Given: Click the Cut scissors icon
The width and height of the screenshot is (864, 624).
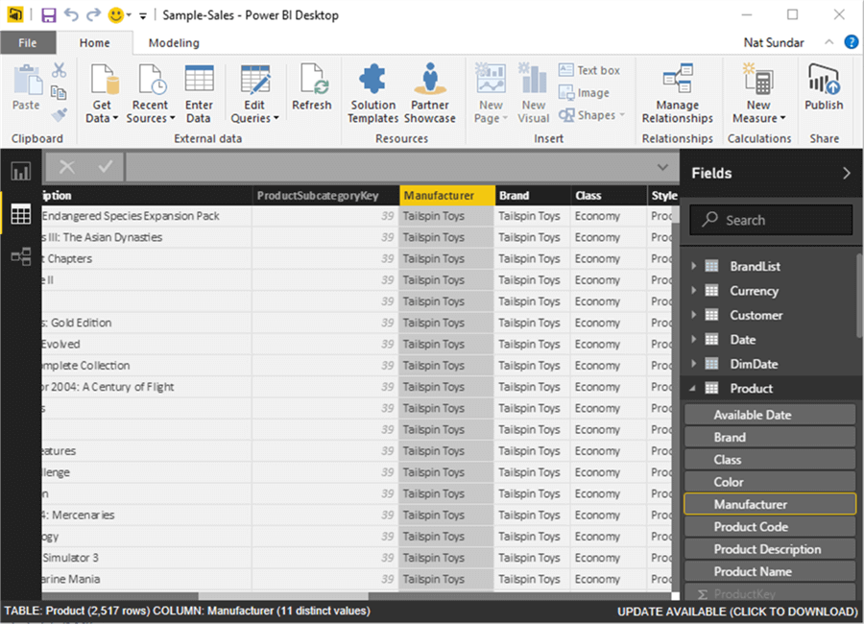Looking at the screenshot, I should pyautogui.click(x=59, y=70).
